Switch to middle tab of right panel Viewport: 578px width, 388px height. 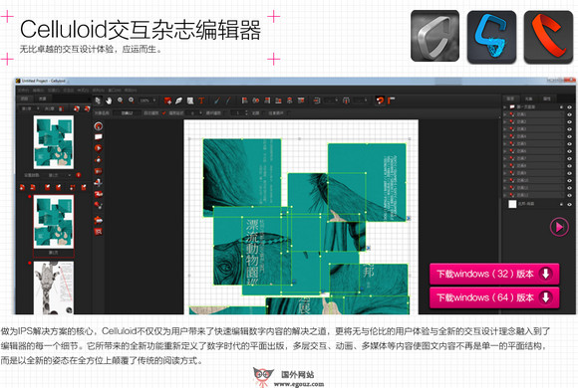[528, 98]
